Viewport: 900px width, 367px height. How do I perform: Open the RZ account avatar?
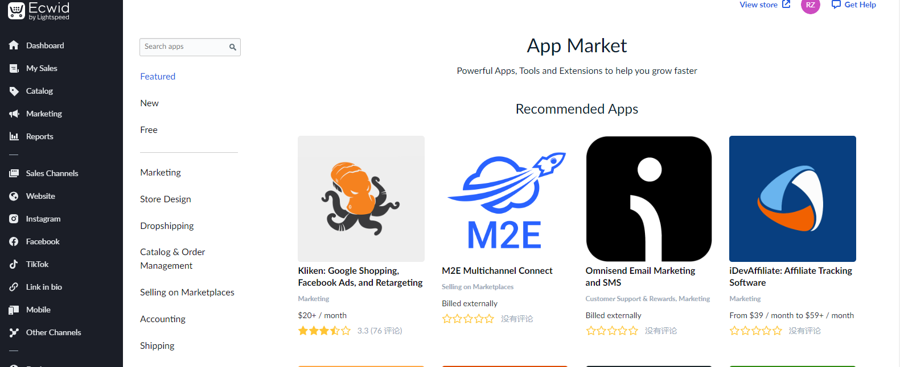pyautogui.click(x=810, y=5)
